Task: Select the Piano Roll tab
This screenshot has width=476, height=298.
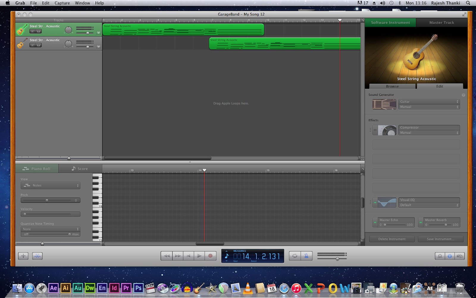Action: [37, 169]
